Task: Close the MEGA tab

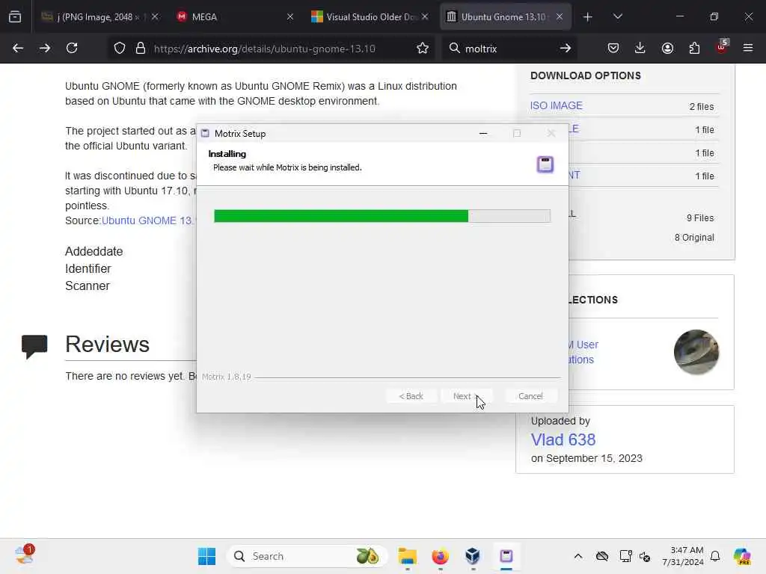Action: click(x=290, y=16)
